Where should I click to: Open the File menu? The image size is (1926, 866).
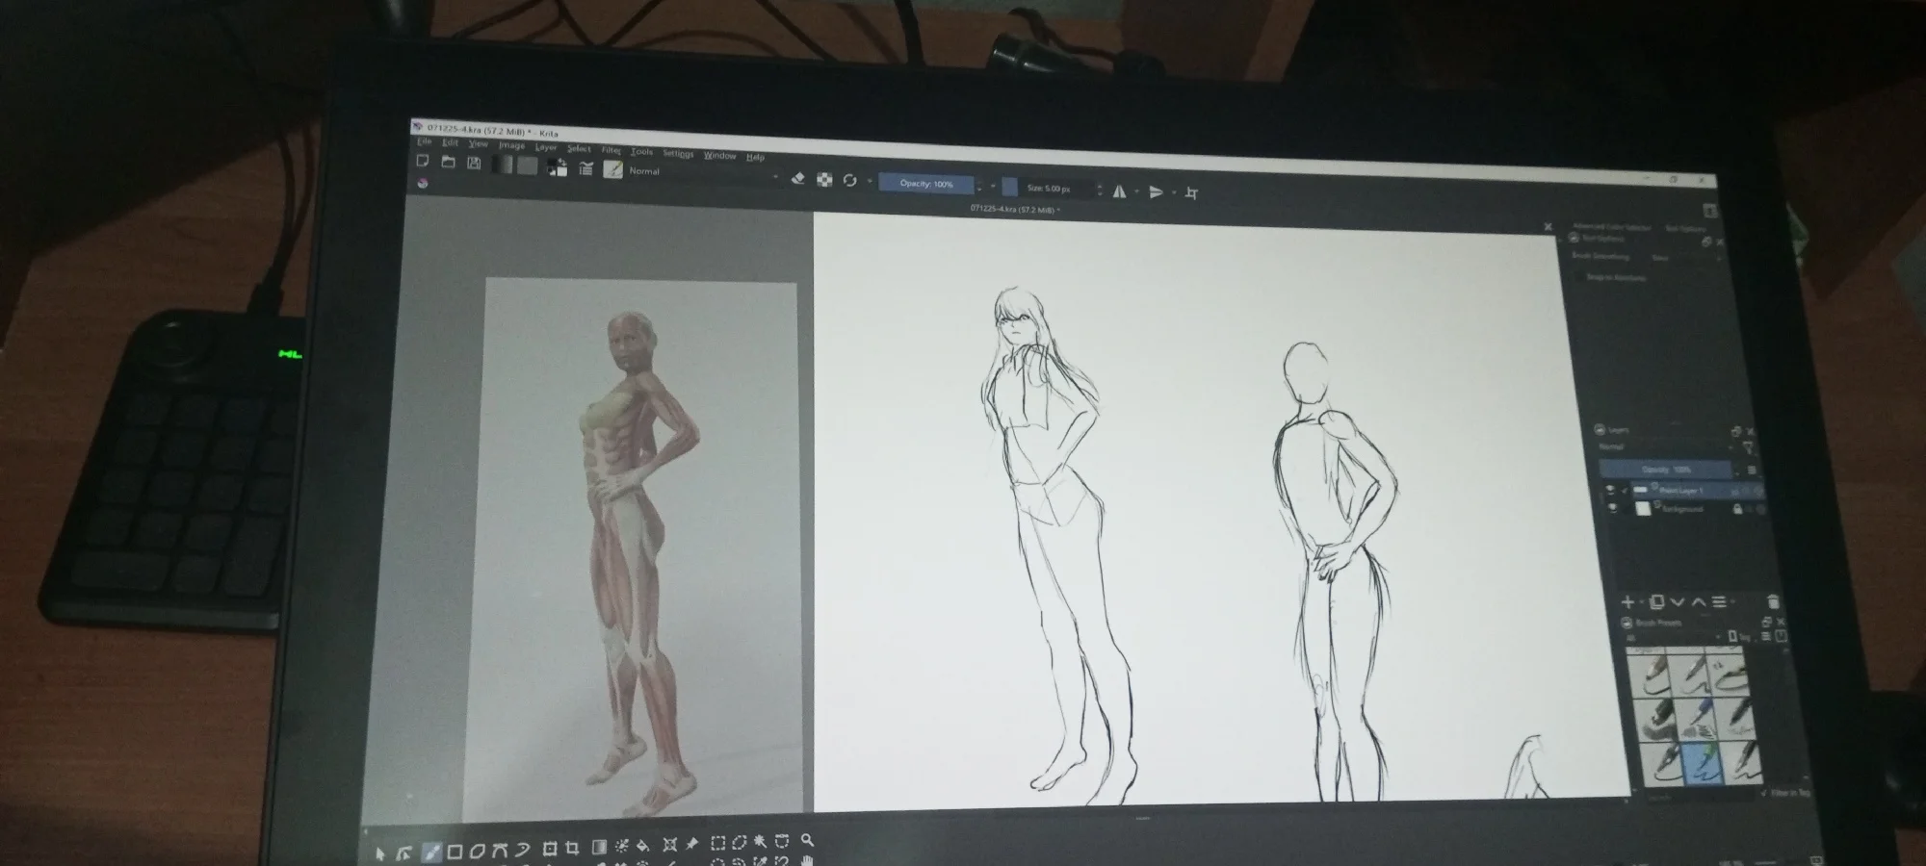click(x=424, y=141)
